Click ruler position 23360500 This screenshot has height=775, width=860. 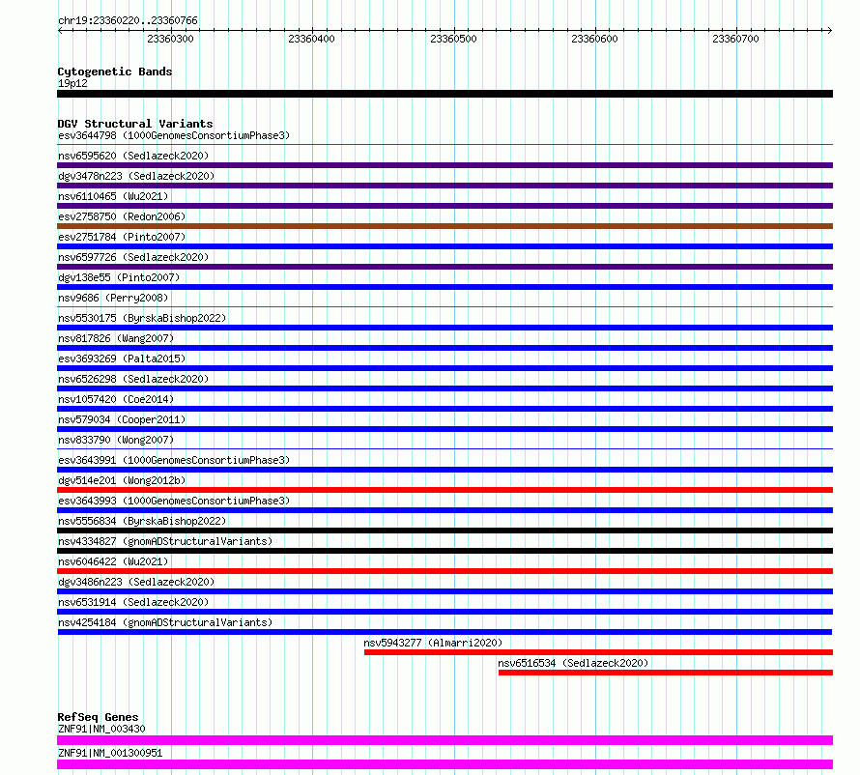(453, 39)
